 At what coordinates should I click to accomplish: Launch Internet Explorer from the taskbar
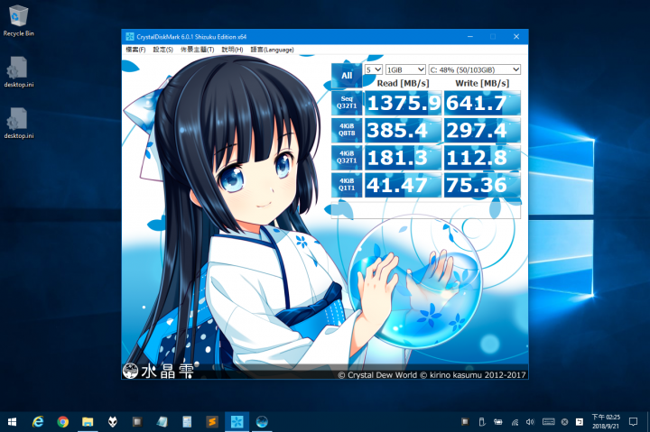click(38, 422)
